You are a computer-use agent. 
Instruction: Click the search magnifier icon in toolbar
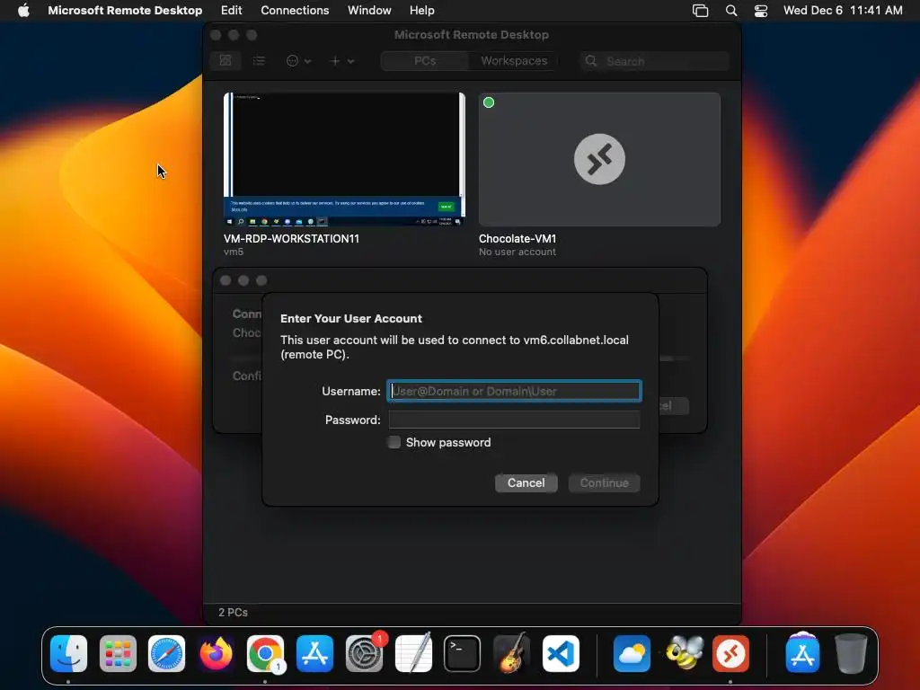tap(591, 61)
